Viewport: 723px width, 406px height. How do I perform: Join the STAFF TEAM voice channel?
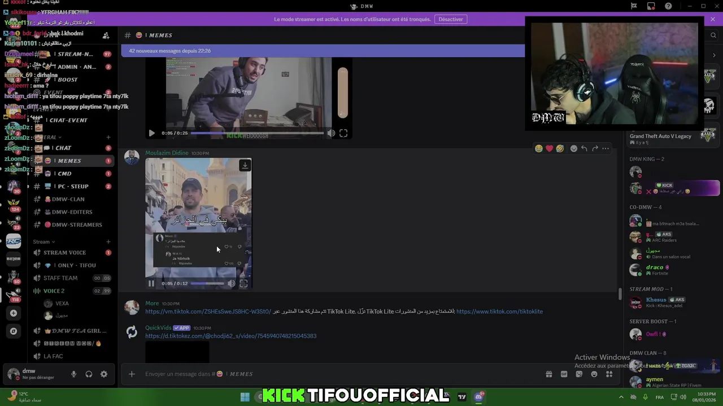pyautogui.click(x=72, y=278)
